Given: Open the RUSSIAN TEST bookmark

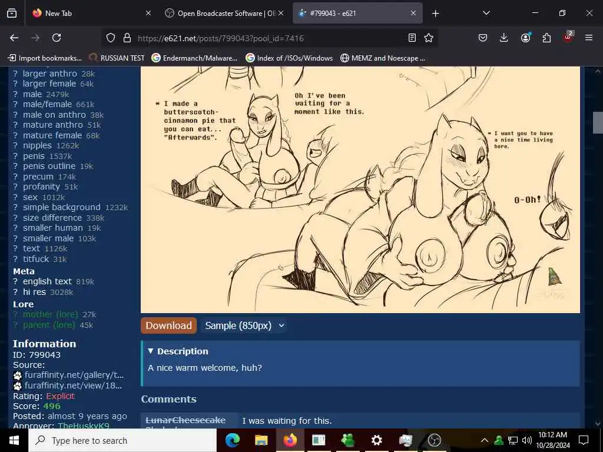Looking at the screenshot, I should (117, 58).
